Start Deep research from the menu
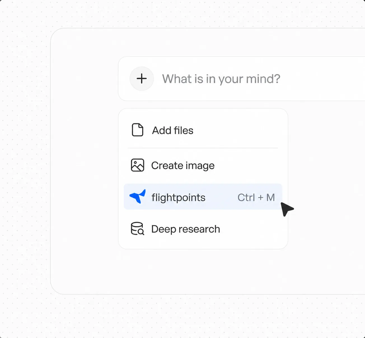This screenshot has height=338, width=365. pyautogui.click(x=203, y=229)
